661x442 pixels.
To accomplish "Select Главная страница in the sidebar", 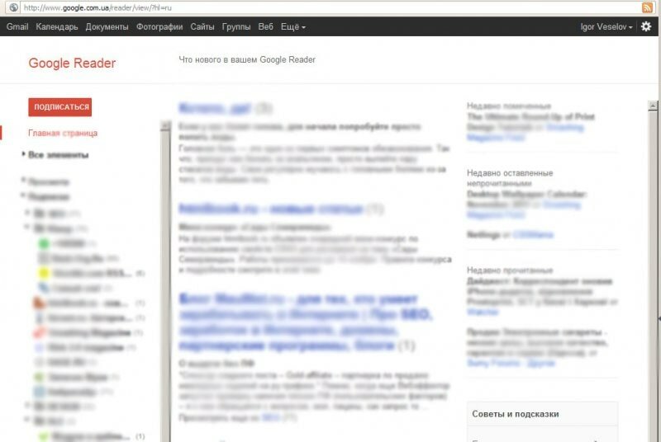I will 63,133.
